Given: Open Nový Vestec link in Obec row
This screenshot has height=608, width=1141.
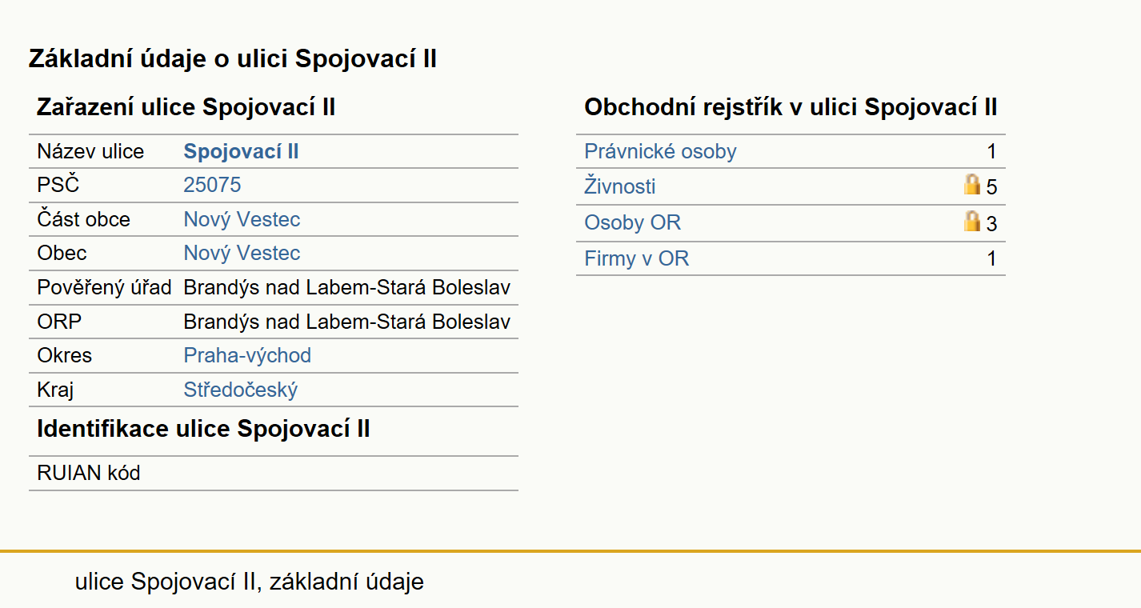Looking at the screenshot, I should pyautogui.click(x=242, y=253).
